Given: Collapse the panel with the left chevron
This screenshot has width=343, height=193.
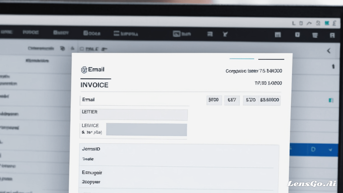Looking at the screenshot, I should (329, 51).
